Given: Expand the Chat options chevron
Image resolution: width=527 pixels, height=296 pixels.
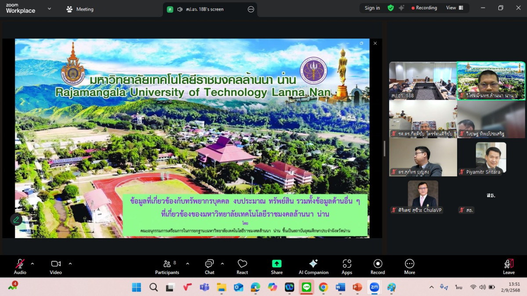Looking at the screenshot, I should [x=222, y=264].
